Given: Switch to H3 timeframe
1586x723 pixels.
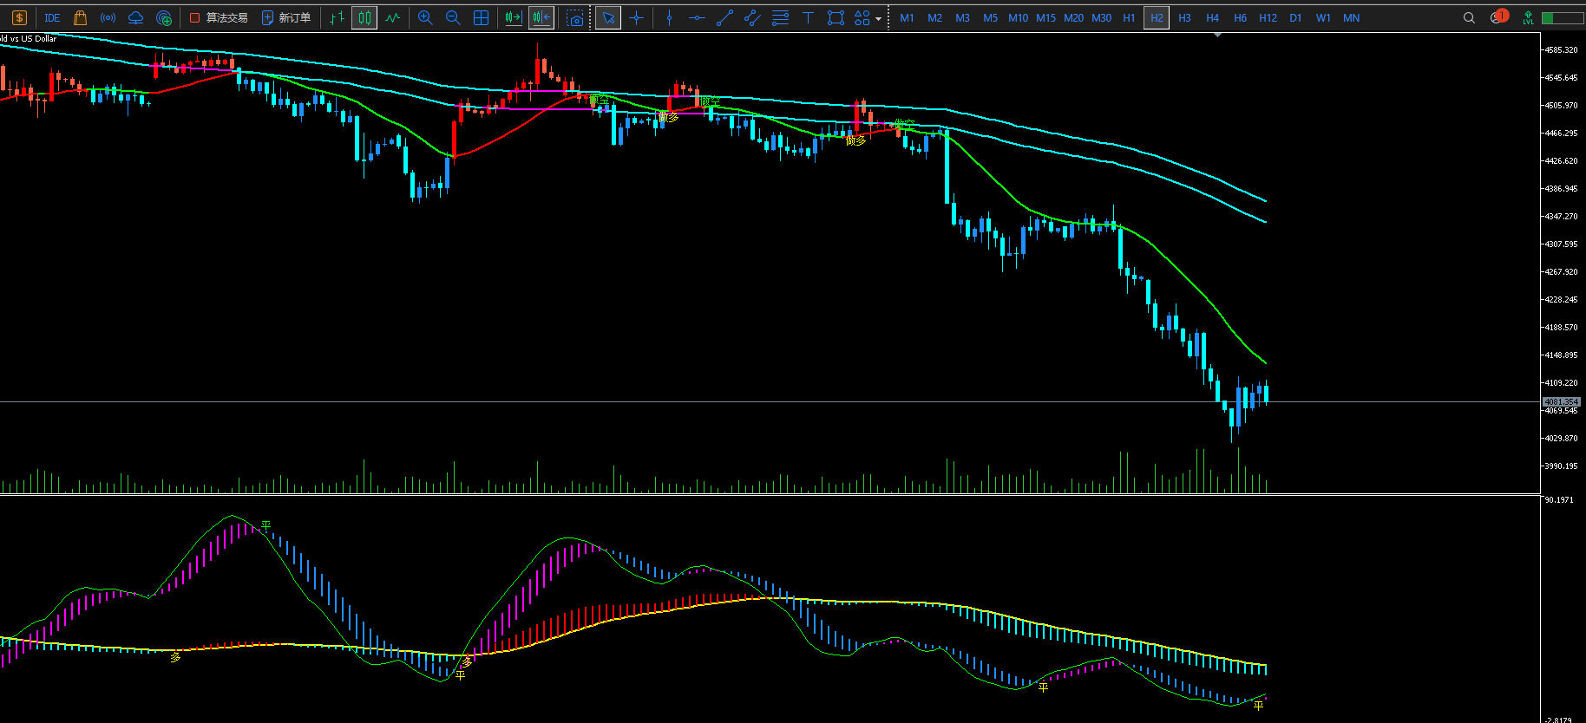Looking at the screenshot, I should click(1184, 17).
